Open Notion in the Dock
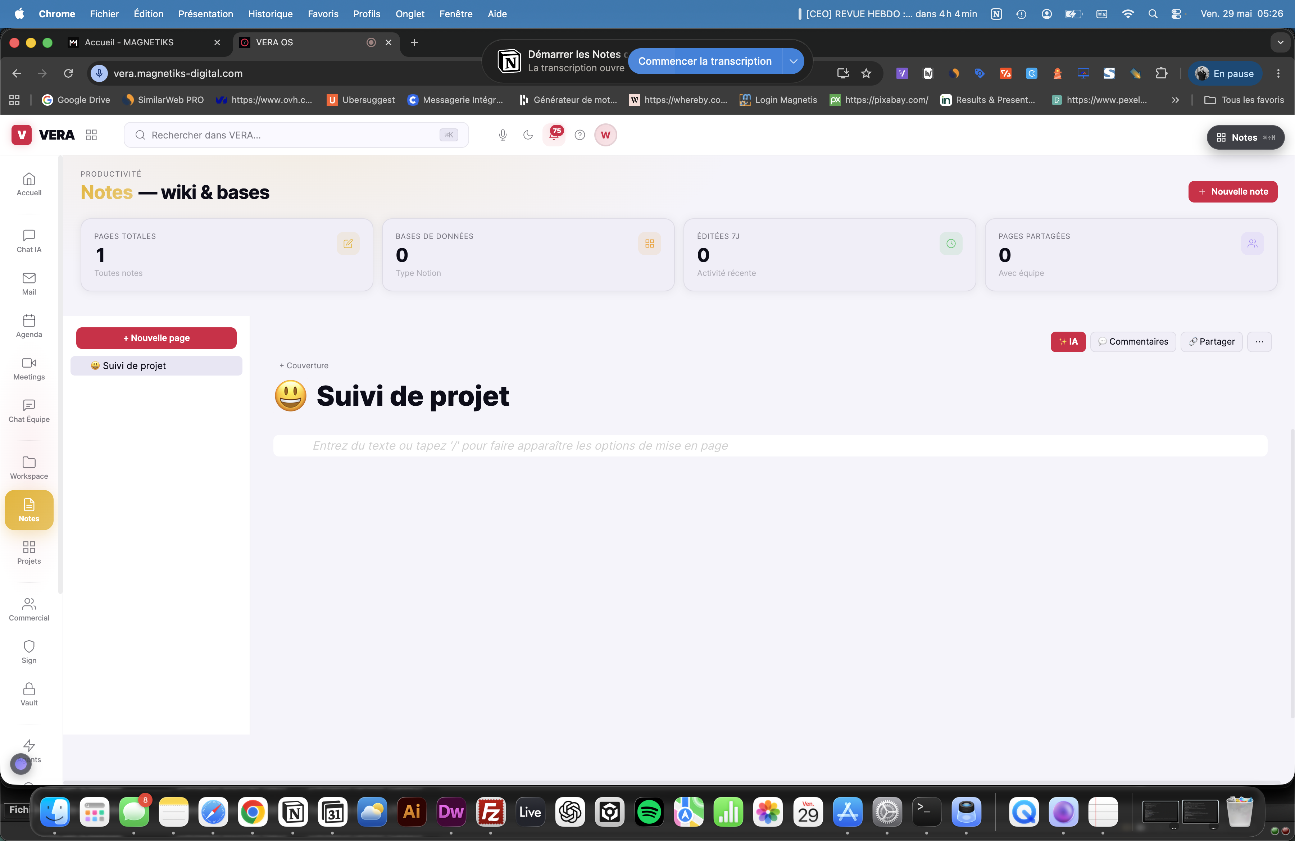 click(293, 812)
